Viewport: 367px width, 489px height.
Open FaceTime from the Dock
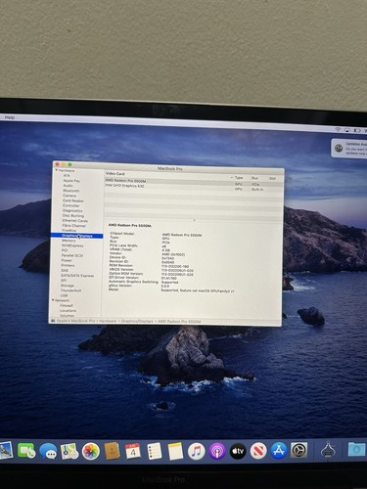coord(26,450)
